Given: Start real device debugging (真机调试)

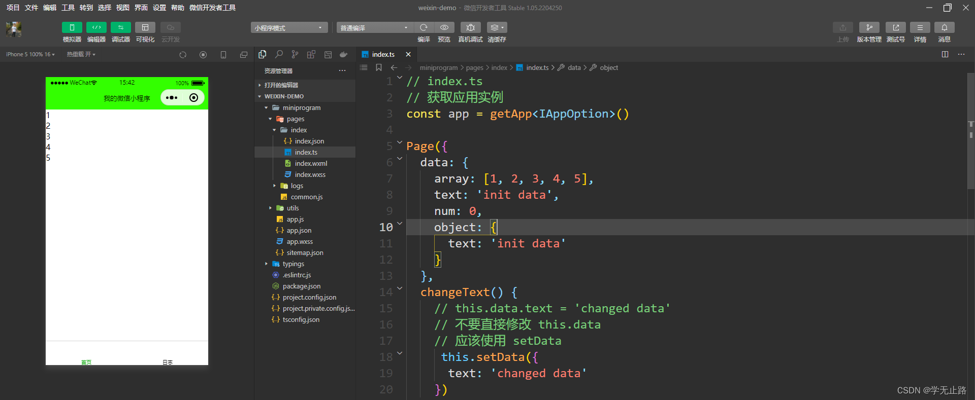Looking at the screenshot, I should point(470,27).
